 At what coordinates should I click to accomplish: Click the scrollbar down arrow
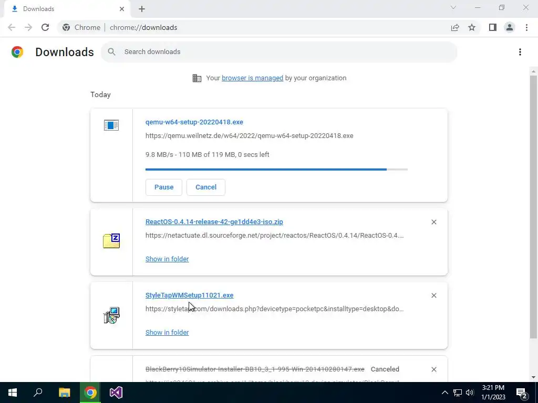533,378
